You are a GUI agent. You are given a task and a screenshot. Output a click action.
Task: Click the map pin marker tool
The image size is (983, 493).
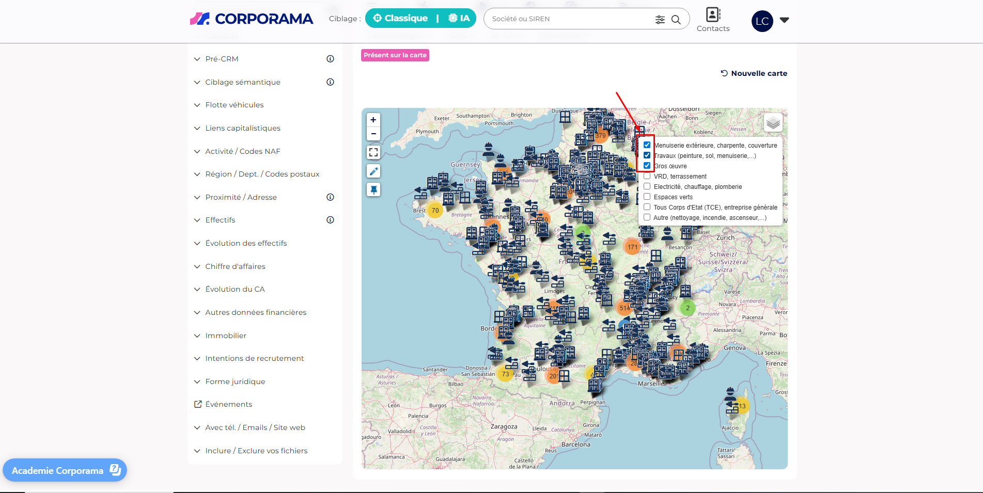click(x=373, y=189)
